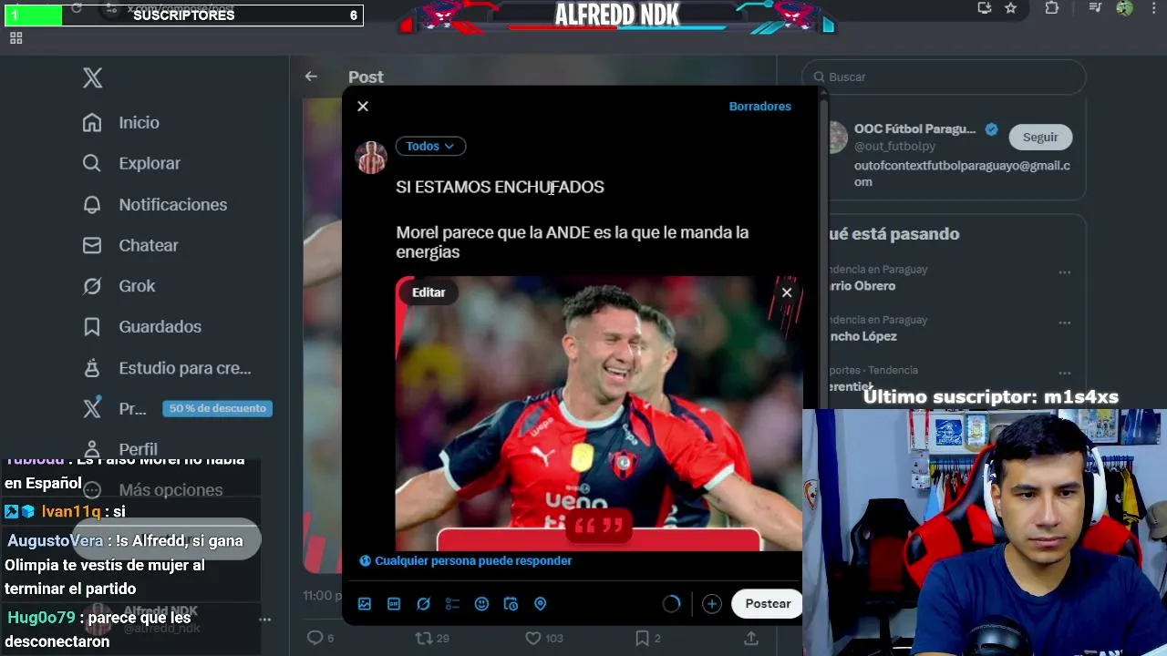This screenshot has width=1167, height=656.
Task: Open Perfil in sidebar
Action: (x=119, y=449)
